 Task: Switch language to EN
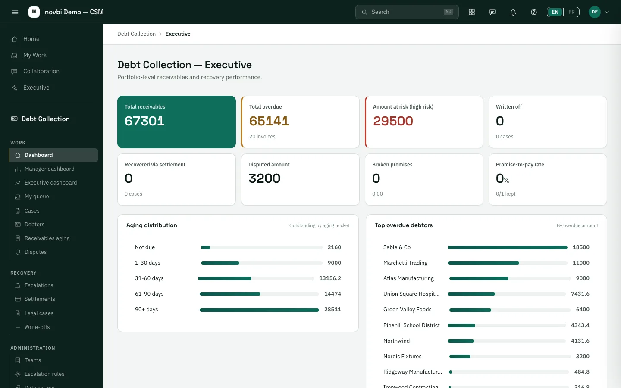coord(555,12)
